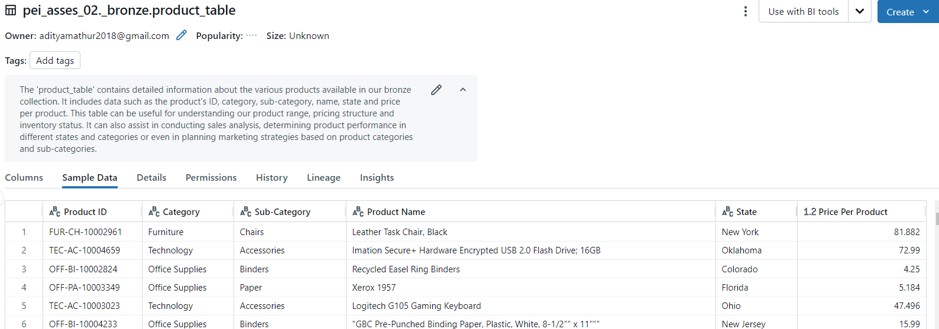Open the History tab
Image resolution: width=939 pixels, height=329 pixels.
(x=272, y=178)
